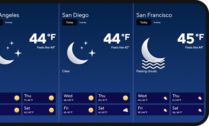The width and height of the screenshot is (209, 126).
Task: Click the San Diego city title
Action: [x=75, y=15]
